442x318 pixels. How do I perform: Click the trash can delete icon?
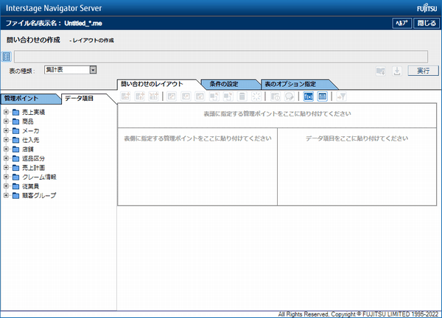click(242, 96)
